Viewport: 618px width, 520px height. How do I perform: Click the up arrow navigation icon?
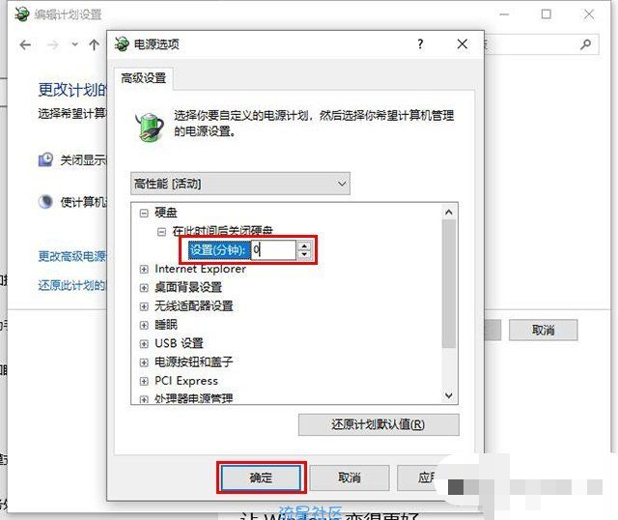(x=94, y=45)
